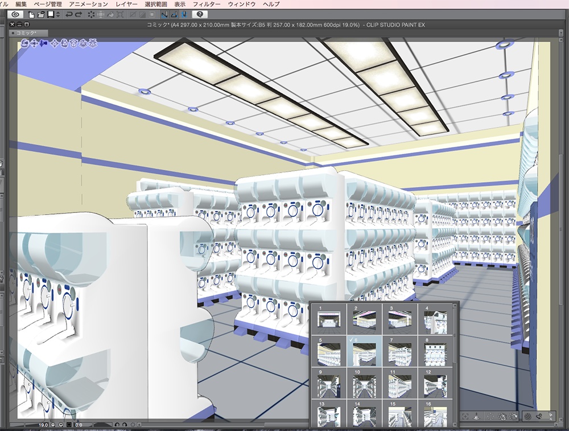
Task: Click the Fill bucket icon in toolbar
Action: click(x=111, y=15)
